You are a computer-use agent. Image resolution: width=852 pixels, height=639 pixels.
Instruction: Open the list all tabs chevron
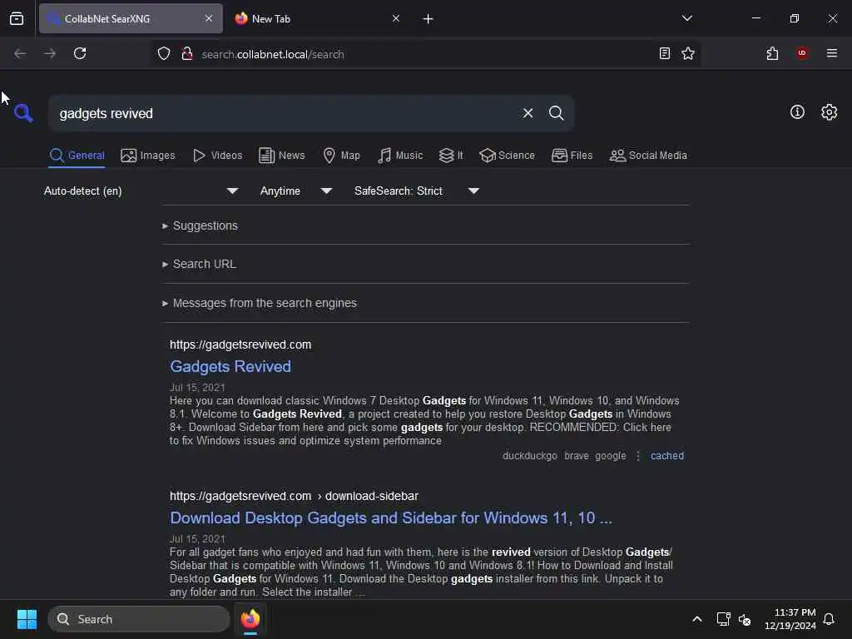[x=687, y=18]
